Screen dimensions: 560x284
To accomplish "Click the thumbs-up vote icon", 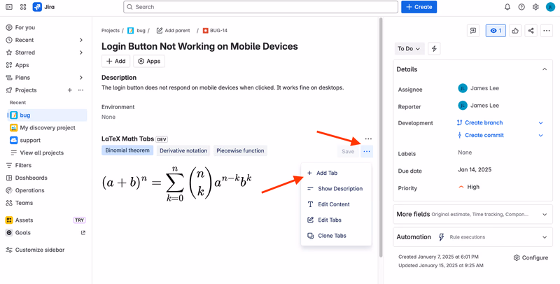I will pyautogui.click(x=515, y=31).
